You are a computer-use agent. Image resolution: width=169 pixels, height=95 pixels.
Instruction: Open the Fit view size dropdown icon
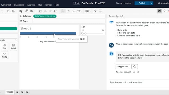[79, 11]
